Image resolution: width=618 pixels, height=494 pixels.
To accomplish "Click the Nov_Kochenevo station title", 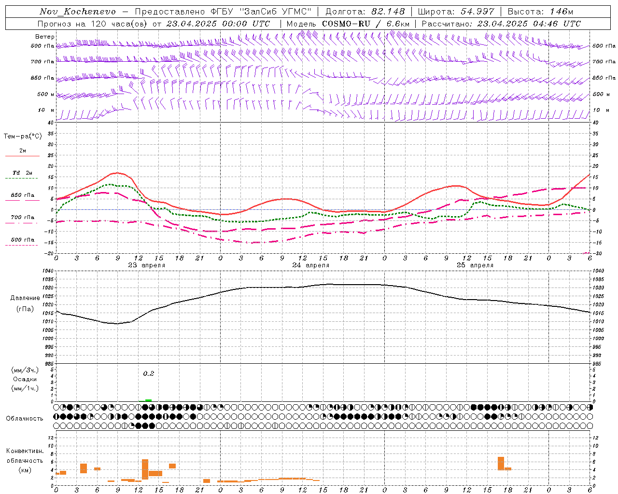I will tap(78, 12).
